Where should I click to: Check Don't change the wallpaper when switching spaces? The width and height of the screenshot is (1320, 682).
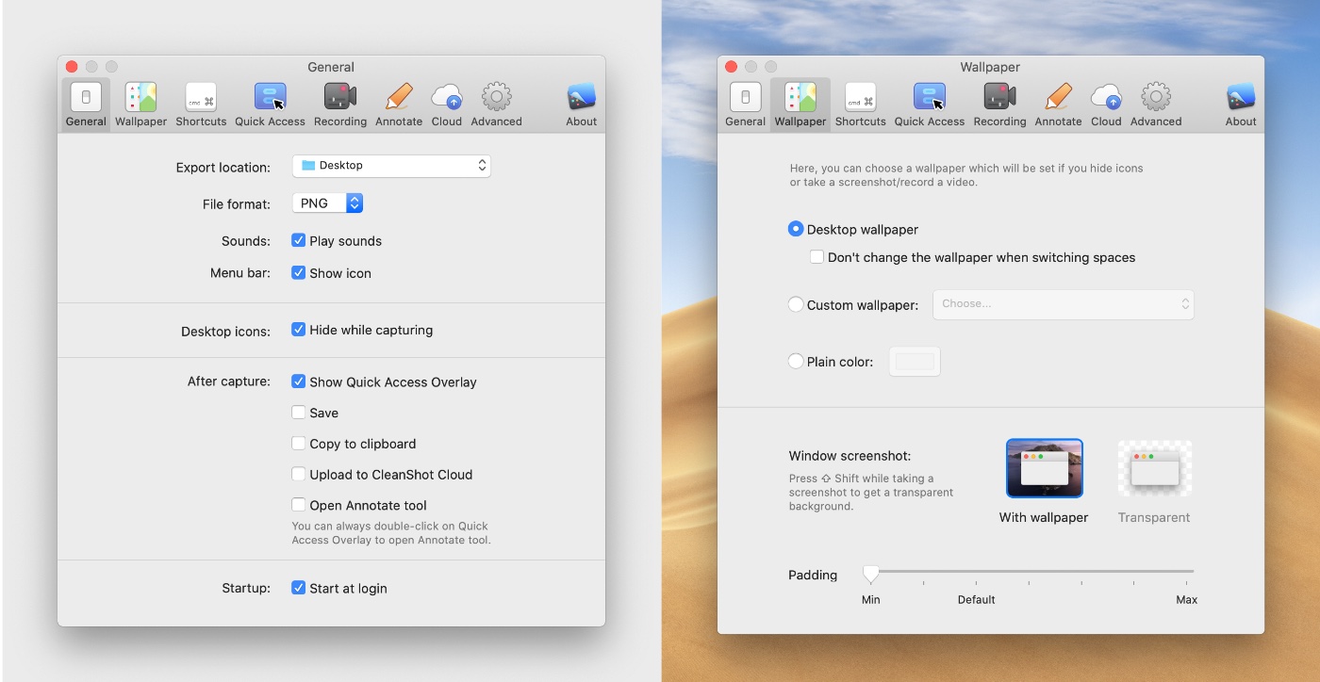coord(817,257)
